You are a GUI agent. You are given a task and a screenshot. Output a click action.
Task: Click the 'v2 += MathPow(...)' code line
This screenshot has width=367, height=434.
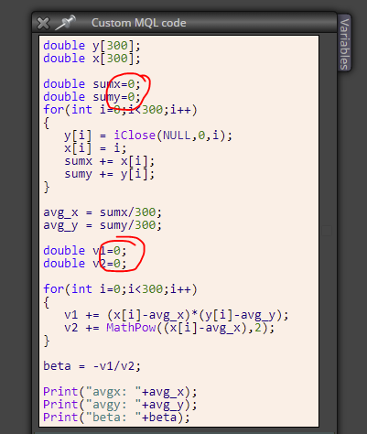[x=169, y=328]
